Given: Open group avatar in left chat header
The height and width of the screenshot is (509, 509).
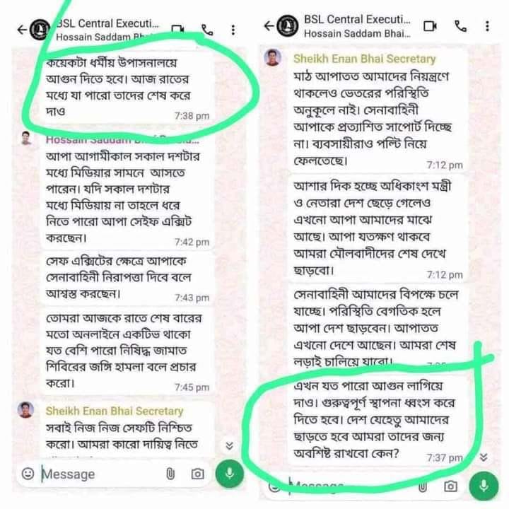Looking at the screenshot, I should [x=40, y=30].
